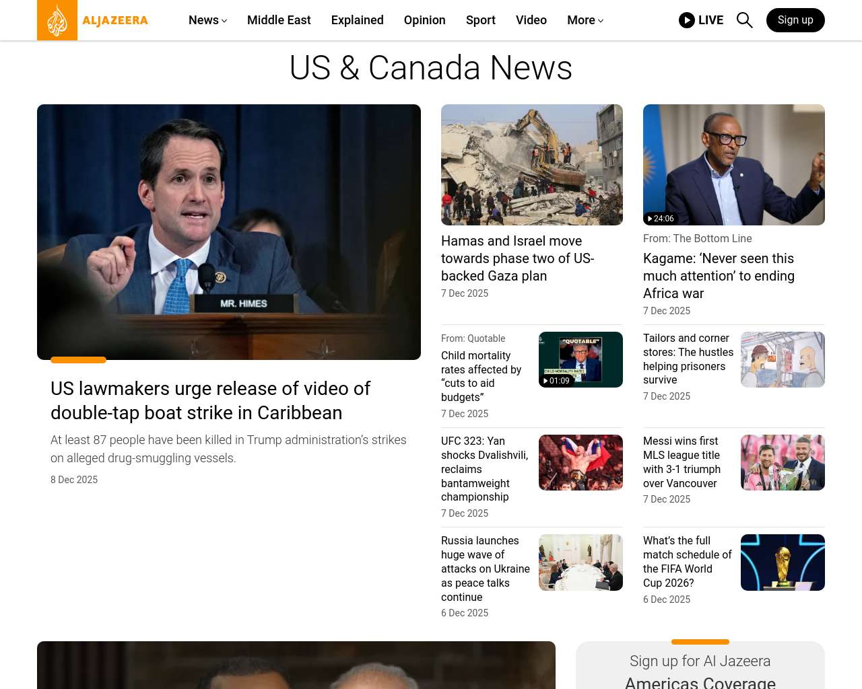
Task: Expand the More dropdown menu
Action: (585, 20)
